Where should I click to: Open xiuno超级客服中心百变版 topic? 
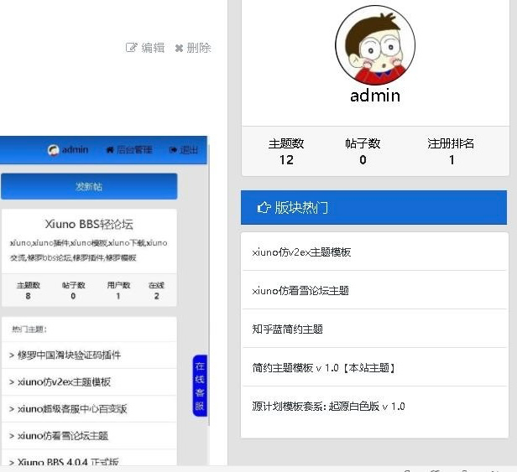(x=72, y=409)
